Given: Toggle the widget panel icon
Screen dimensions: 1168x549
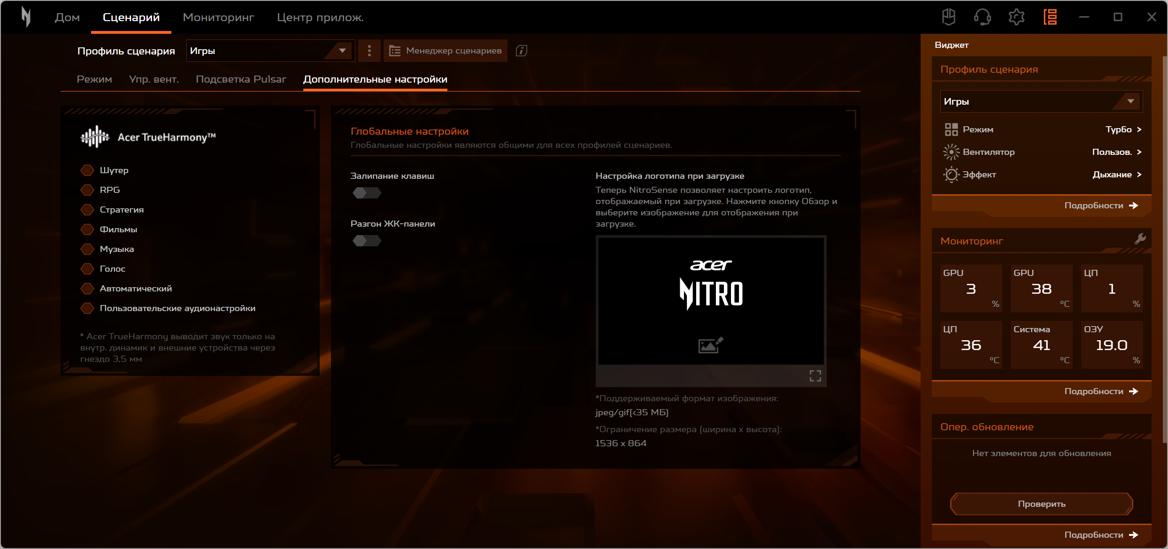Looking at the screenshot, I should point(1050,17).
